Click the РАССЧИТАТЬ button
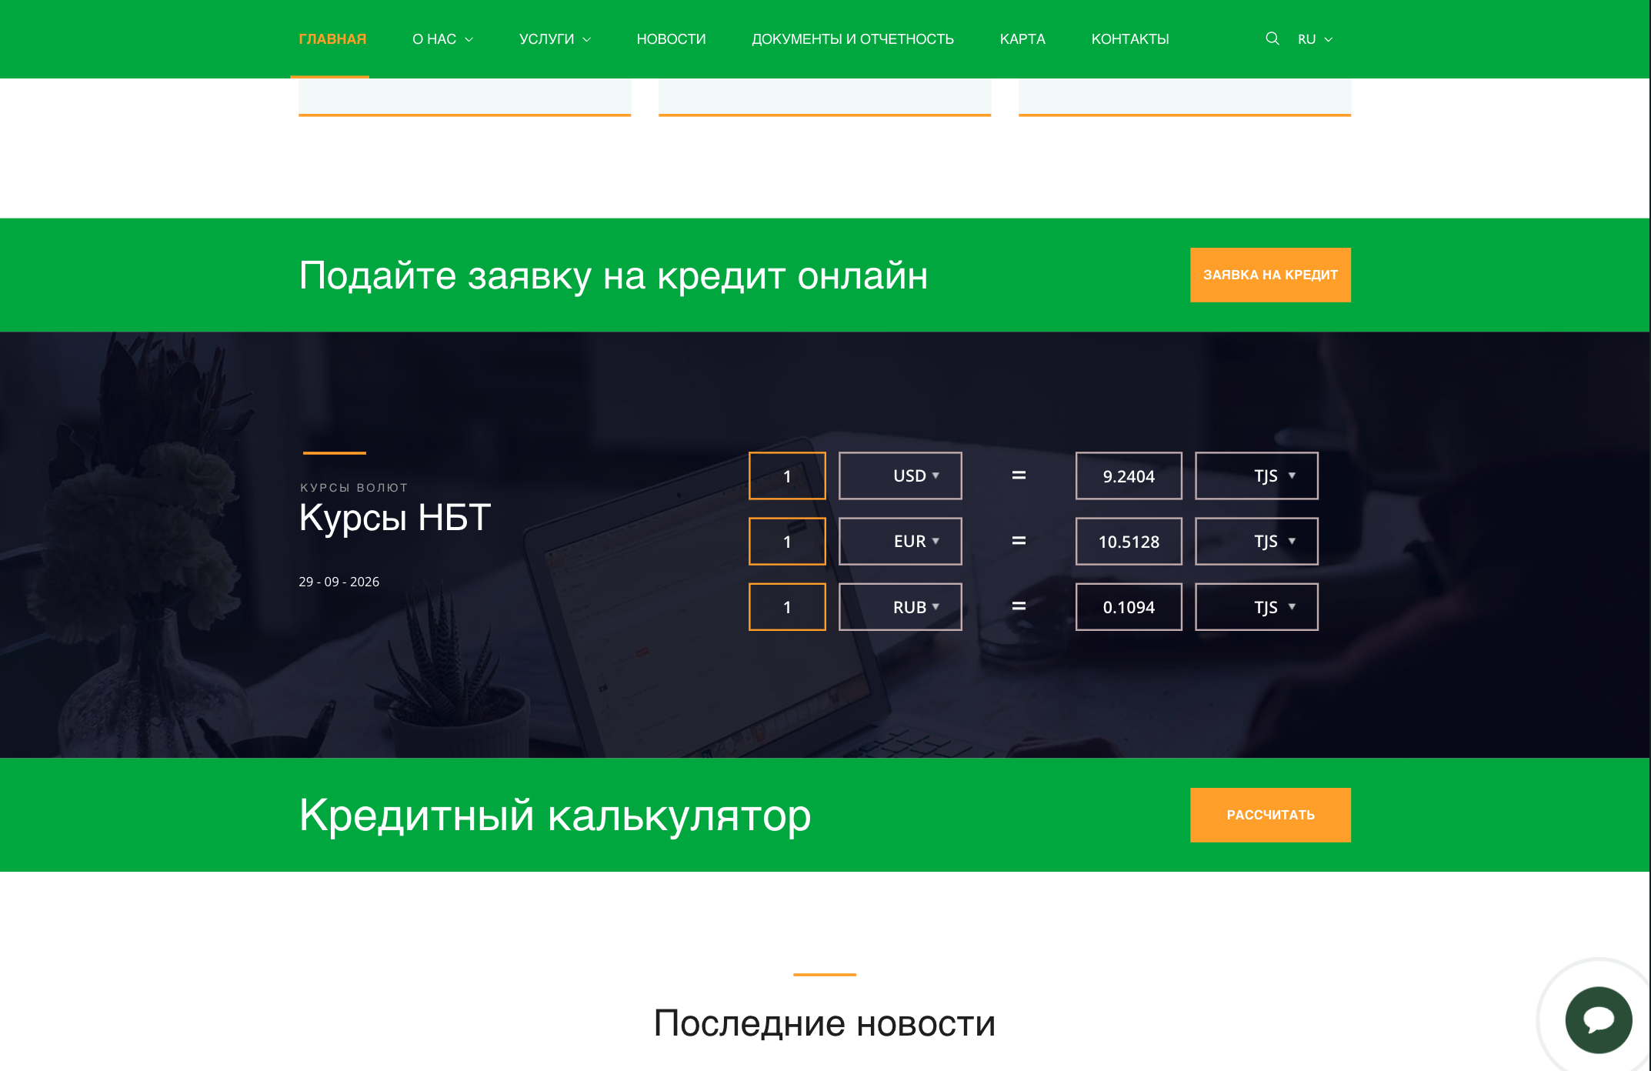This screenshot has height=1071, width=1651. click(x=1270, y=815)
